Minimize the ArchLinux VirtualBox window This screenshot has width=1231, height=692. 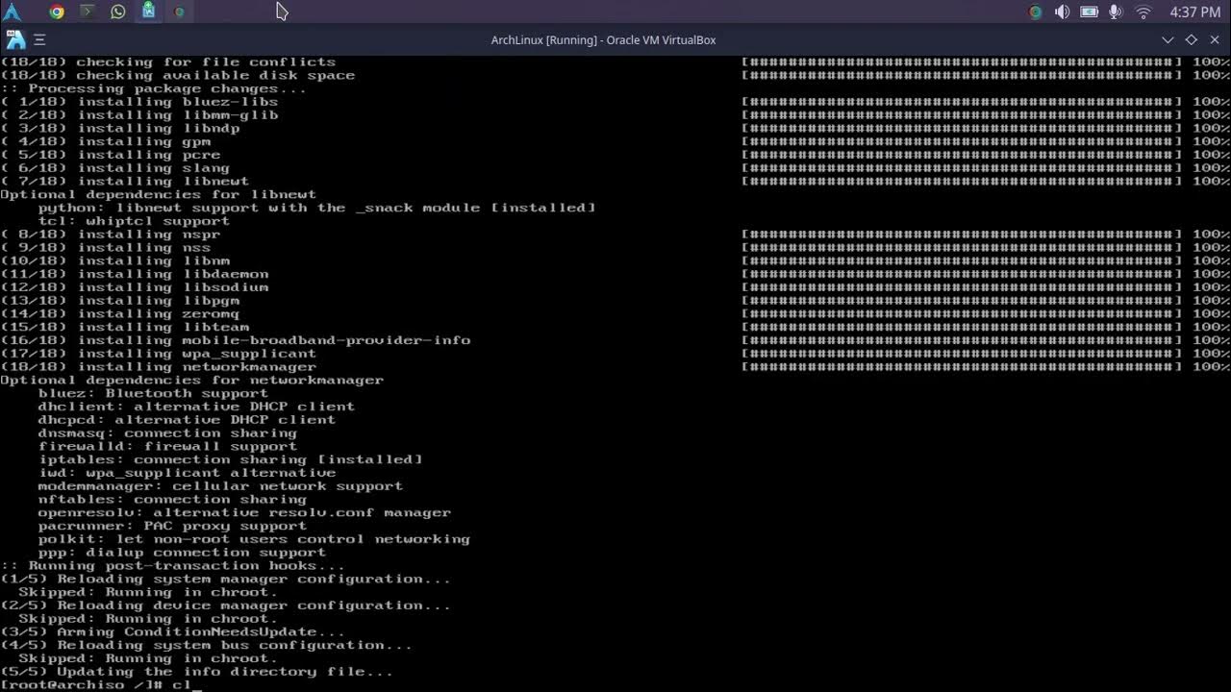1168,40
